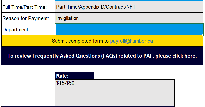Click empty cell right of the rate box
Viewport: 205px width, 107px height.
189,93
